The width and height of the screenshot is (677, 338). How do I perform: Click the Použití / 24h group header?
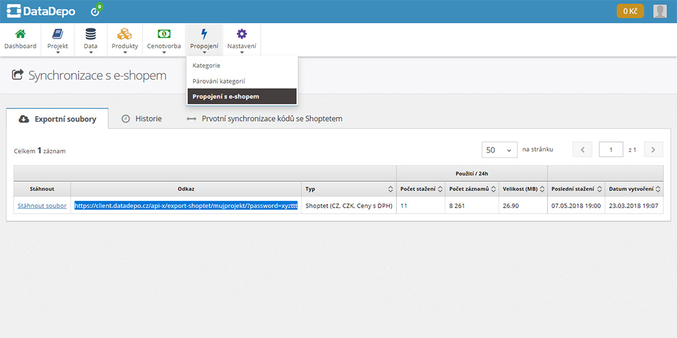[472, 173]
